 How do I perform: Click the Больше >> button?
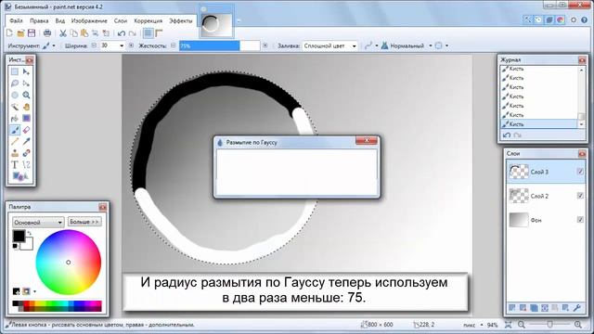click(x=84, y=222)
